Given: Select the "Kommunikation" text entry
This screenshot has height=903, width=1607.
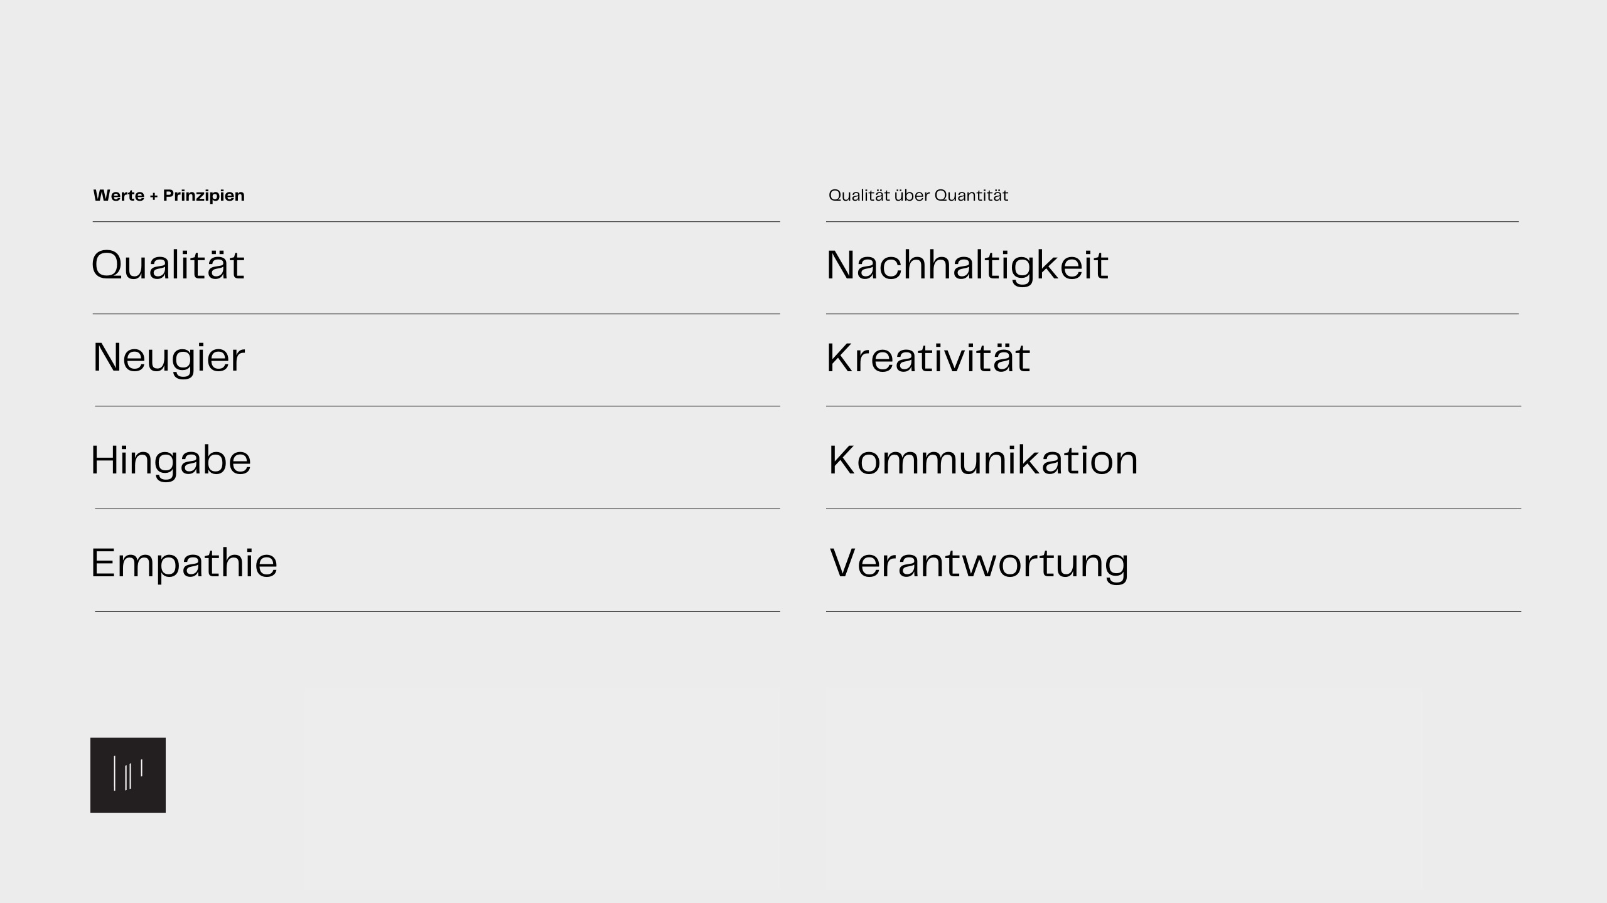Looking at the screenshot, I should click(x=983, y=460).
